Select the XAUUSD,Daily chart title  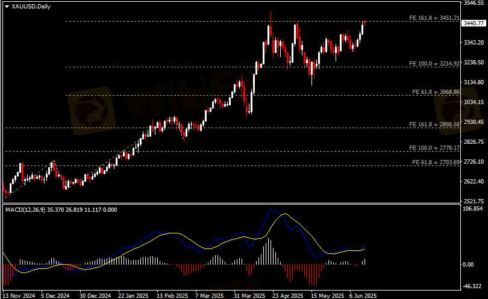(x=31, y=6)
